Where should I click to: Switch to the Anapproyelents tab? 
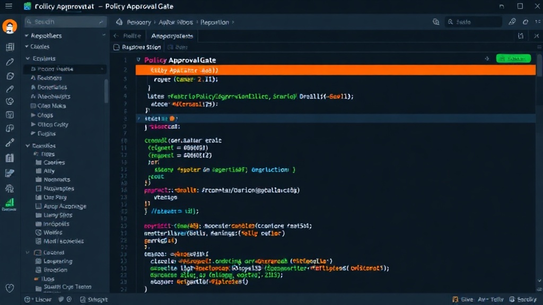tap(172, 35)
